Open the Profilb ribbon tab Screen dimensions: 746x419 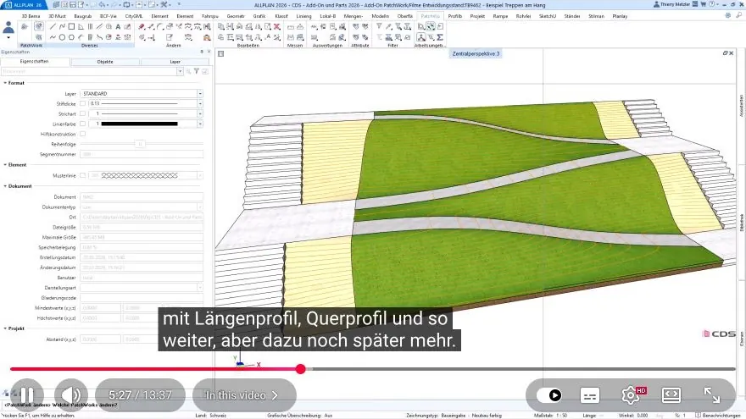(x=455, y=16)
